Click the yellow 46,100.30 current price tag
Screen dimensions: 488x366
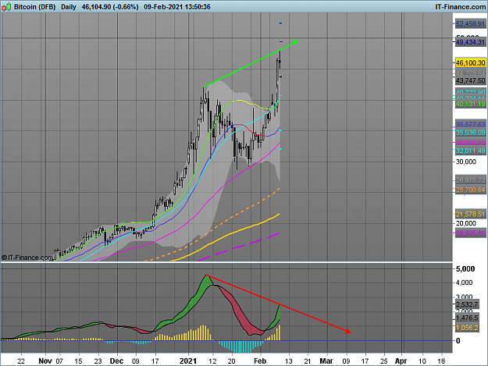[470, 62]
